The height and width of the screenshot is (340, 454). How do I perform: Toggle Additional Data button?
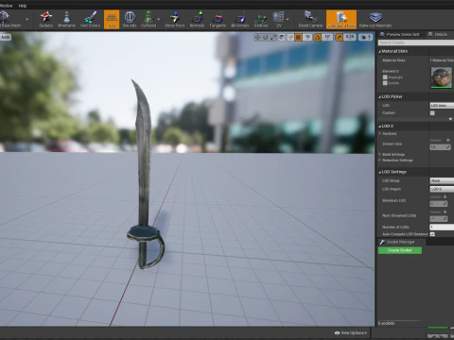[x=341, y=20]
